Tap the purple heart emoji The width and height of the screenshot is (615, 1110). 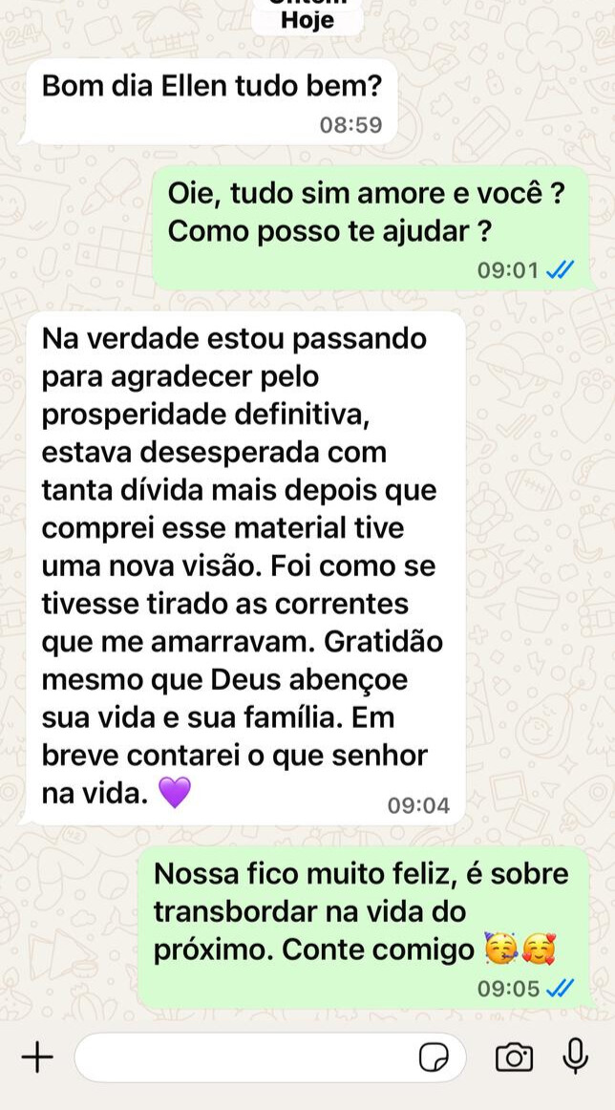(x=174, y=792)
